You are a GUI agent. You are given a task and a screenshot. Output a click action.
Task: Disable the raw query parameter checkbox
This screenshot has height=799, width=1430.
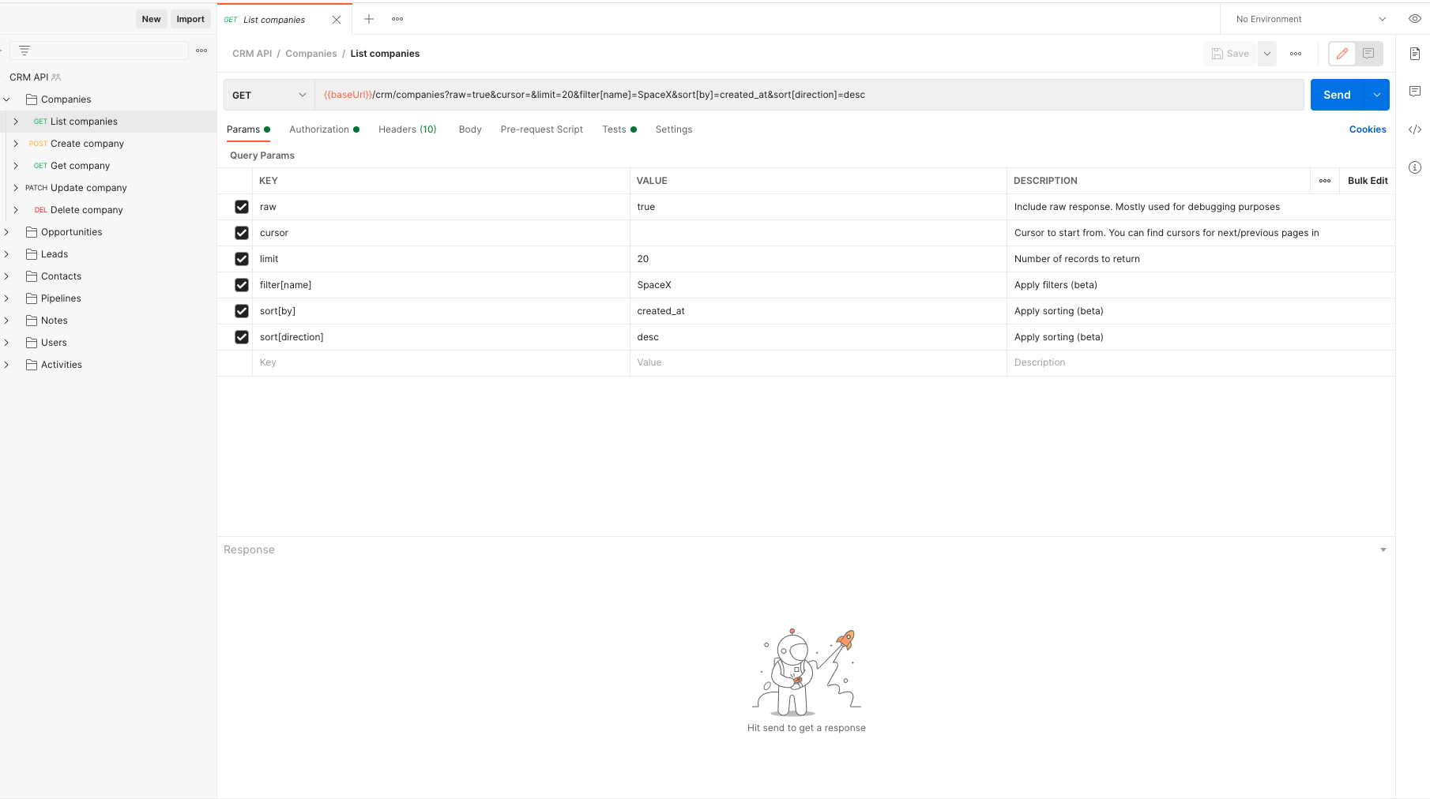coord(241,206)
